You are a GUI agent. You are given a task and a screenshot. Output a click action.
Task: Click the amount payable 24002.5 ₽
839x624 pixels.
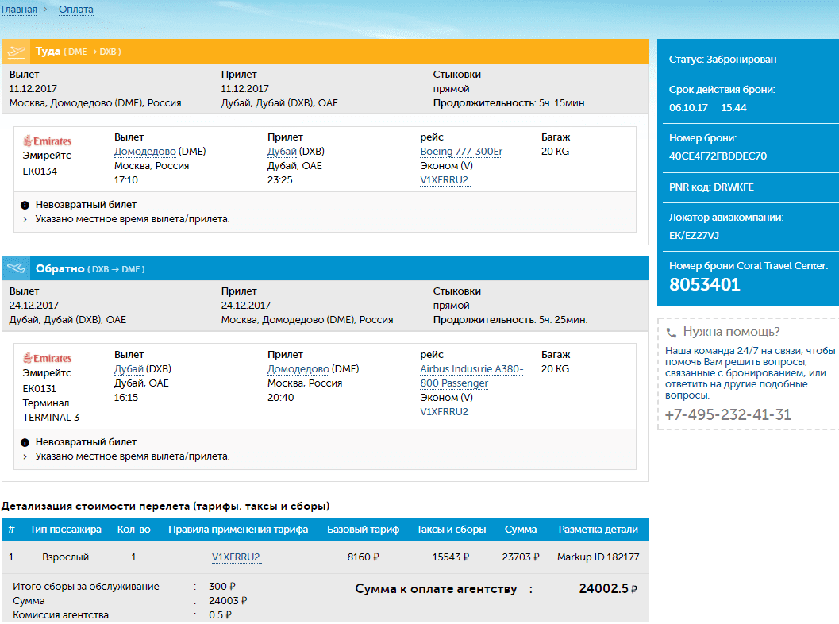(608, 589)
